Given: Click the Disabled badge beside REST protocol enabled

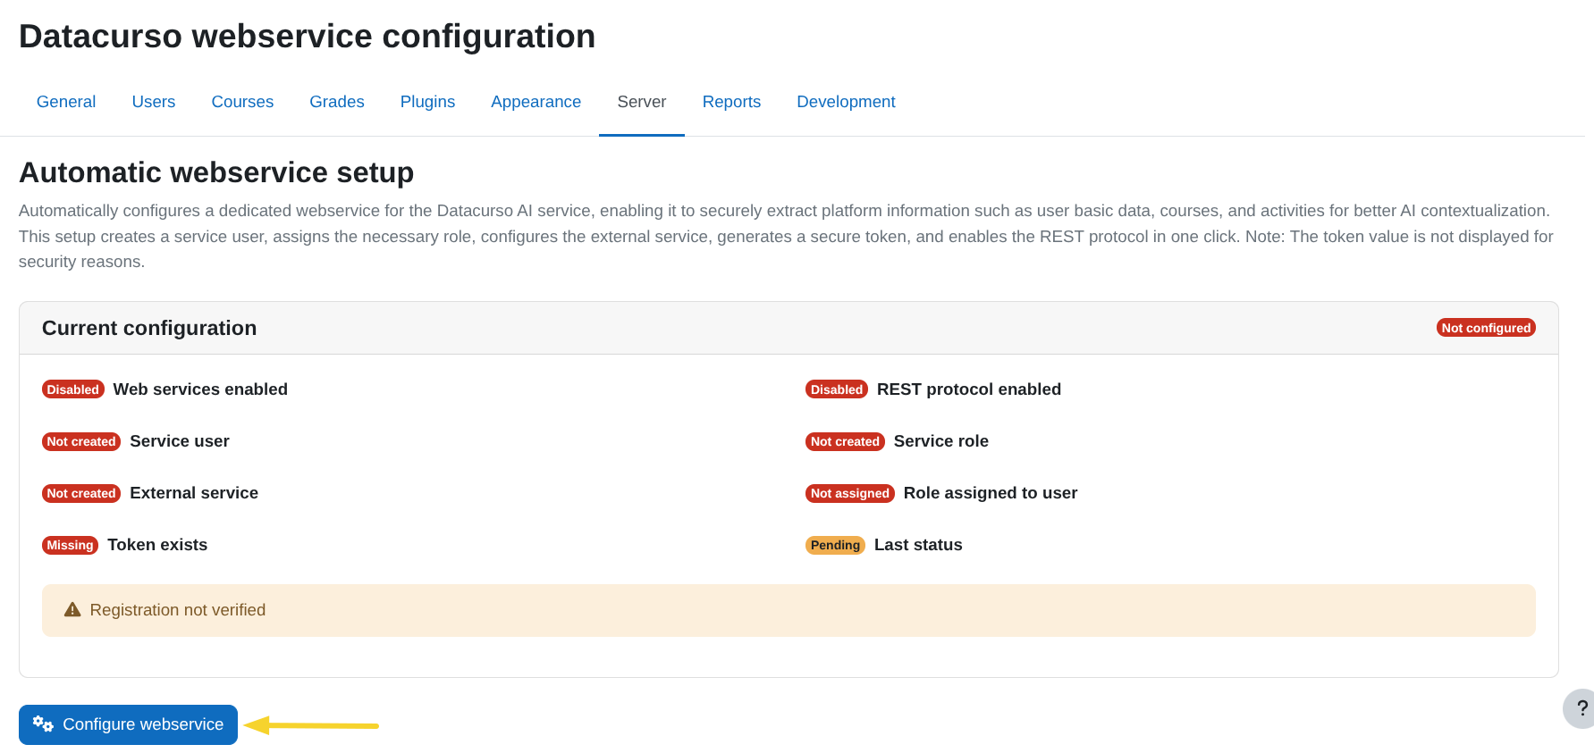Looking at the screenshot, I should (x=837, y=389).
